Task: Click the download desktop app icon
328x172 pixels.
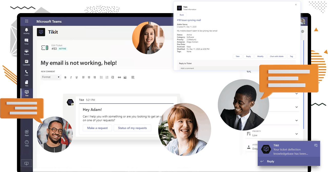Action: coord(27,163)
